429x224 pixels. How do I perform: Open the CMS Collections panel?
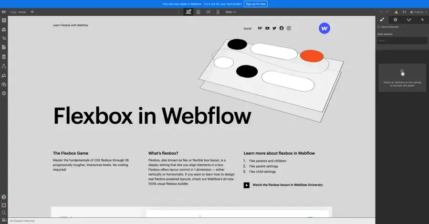click(x=4, y=57)
